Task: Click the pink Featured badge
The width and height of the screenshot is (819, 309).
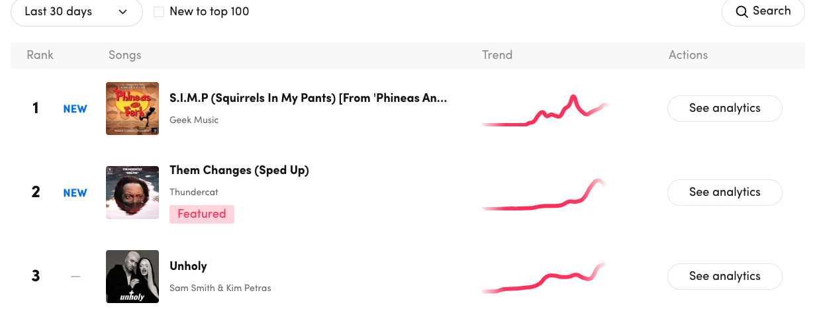Action: tap(202, 214)
